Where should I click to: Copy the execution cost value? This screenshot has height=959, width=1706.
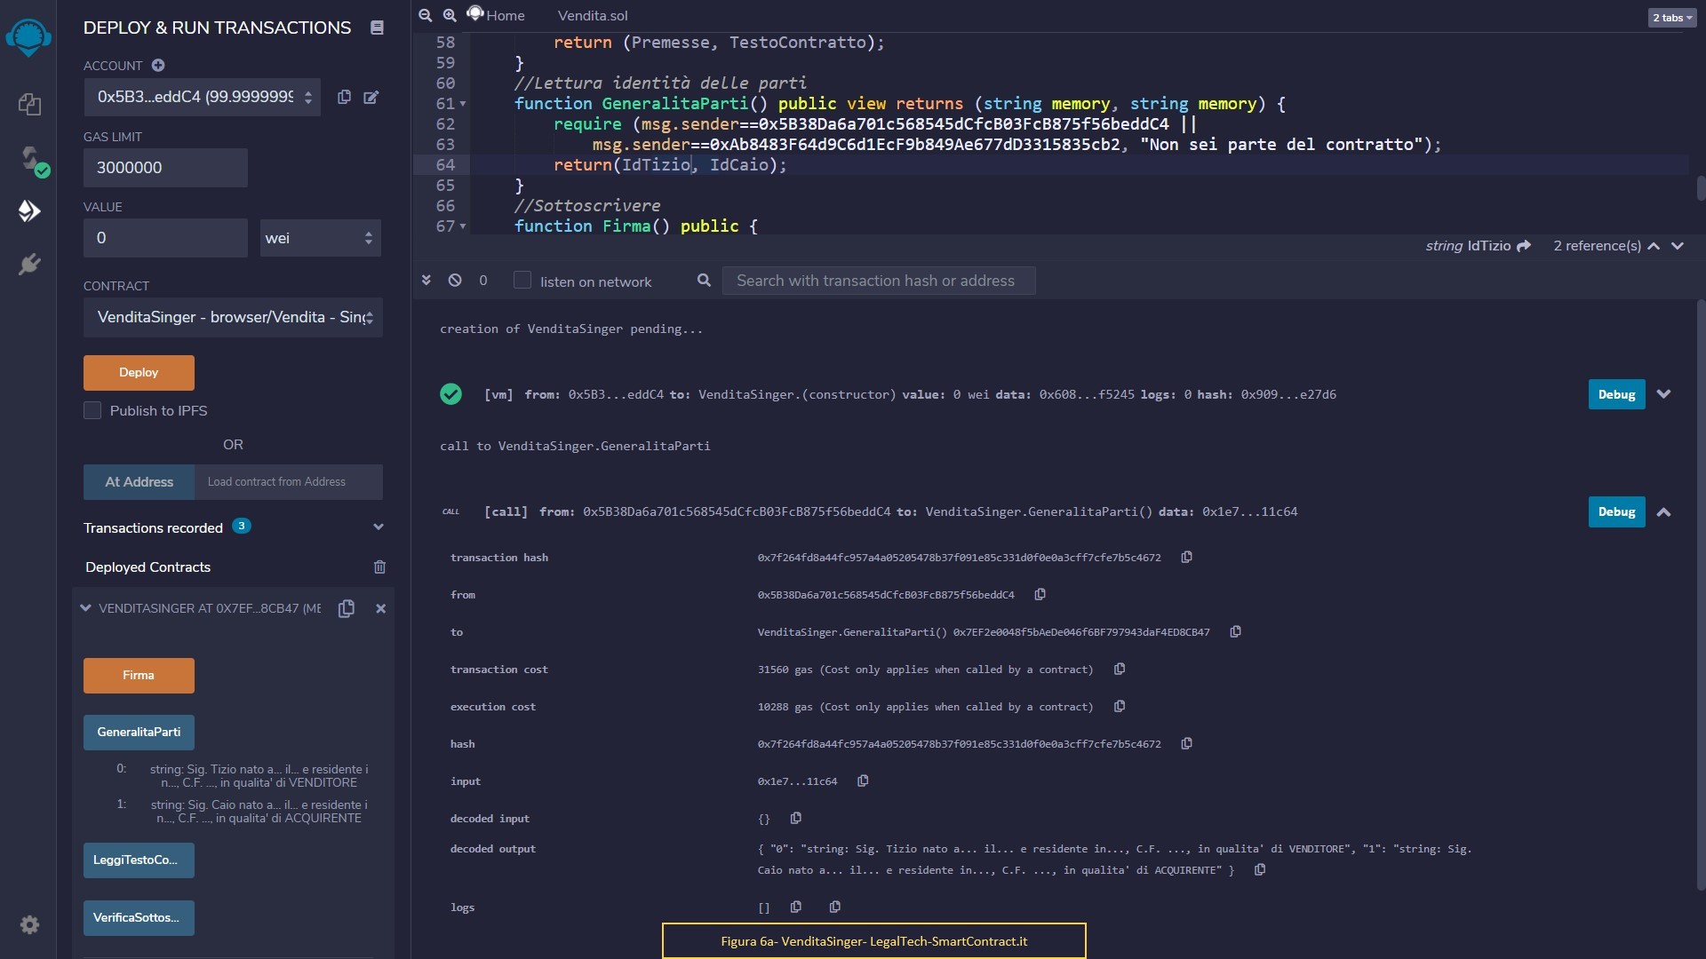click(x=1120, y=706)
